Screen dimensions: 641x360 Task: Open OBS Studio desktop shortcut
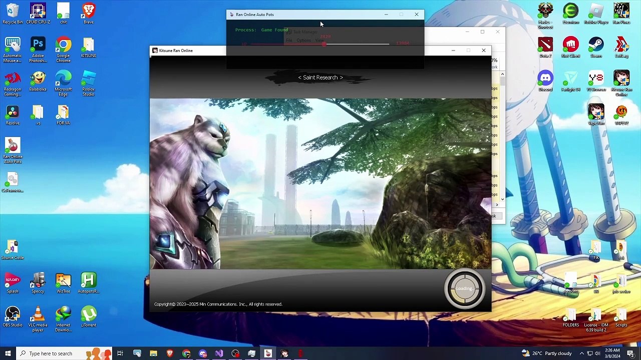(13, 317)
